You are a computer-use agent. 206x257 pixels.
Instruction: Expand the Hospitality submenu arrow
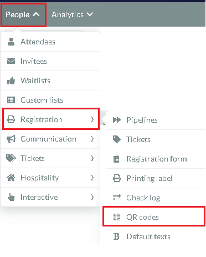click(x=92, y=178)
